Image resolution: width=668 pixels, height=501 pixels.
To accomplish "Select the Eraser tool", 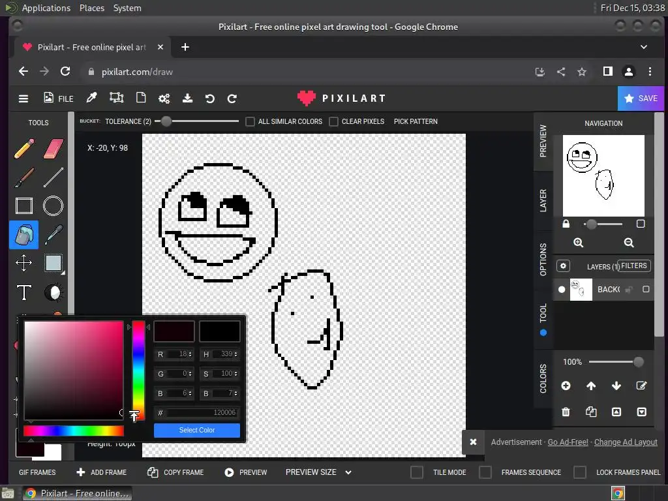I will click(53, 149).
